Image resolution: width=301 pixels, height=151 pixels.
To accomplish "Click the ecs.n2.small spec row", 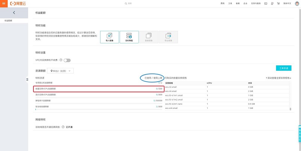I will tap(227, 87).
